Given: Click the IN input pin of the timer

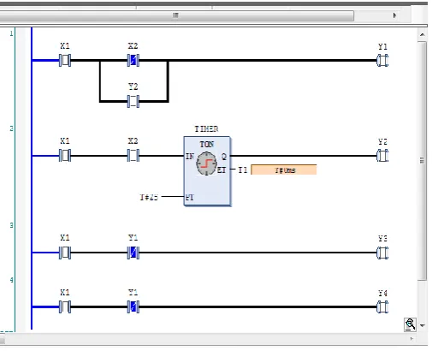Looking at the screenshot, I should pos(190,157).
